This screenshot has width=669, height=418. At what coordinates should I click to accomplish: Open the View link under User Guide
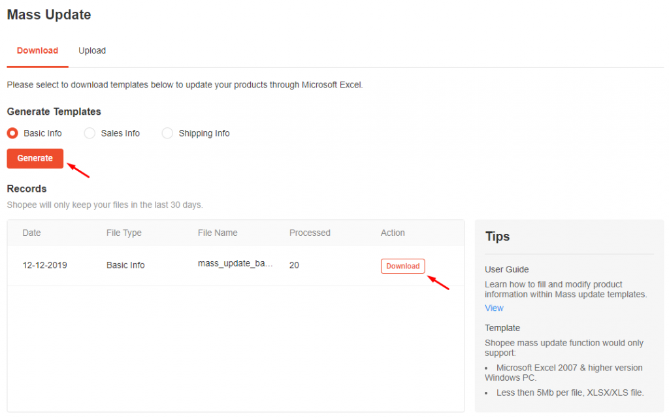494,308
